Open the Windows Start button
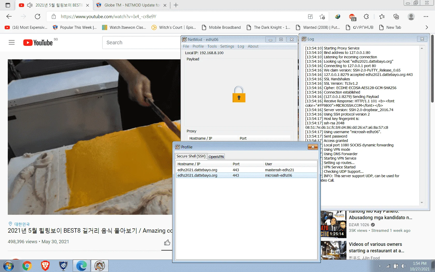This screenshot has width=435, height=272. (x=9, y=266)
